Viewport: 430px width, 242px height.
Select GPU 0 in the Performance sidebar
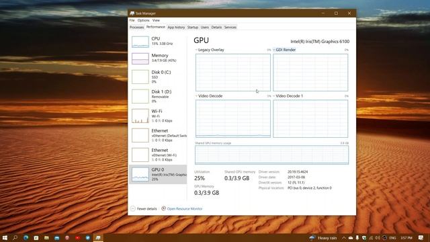(158, 175)
